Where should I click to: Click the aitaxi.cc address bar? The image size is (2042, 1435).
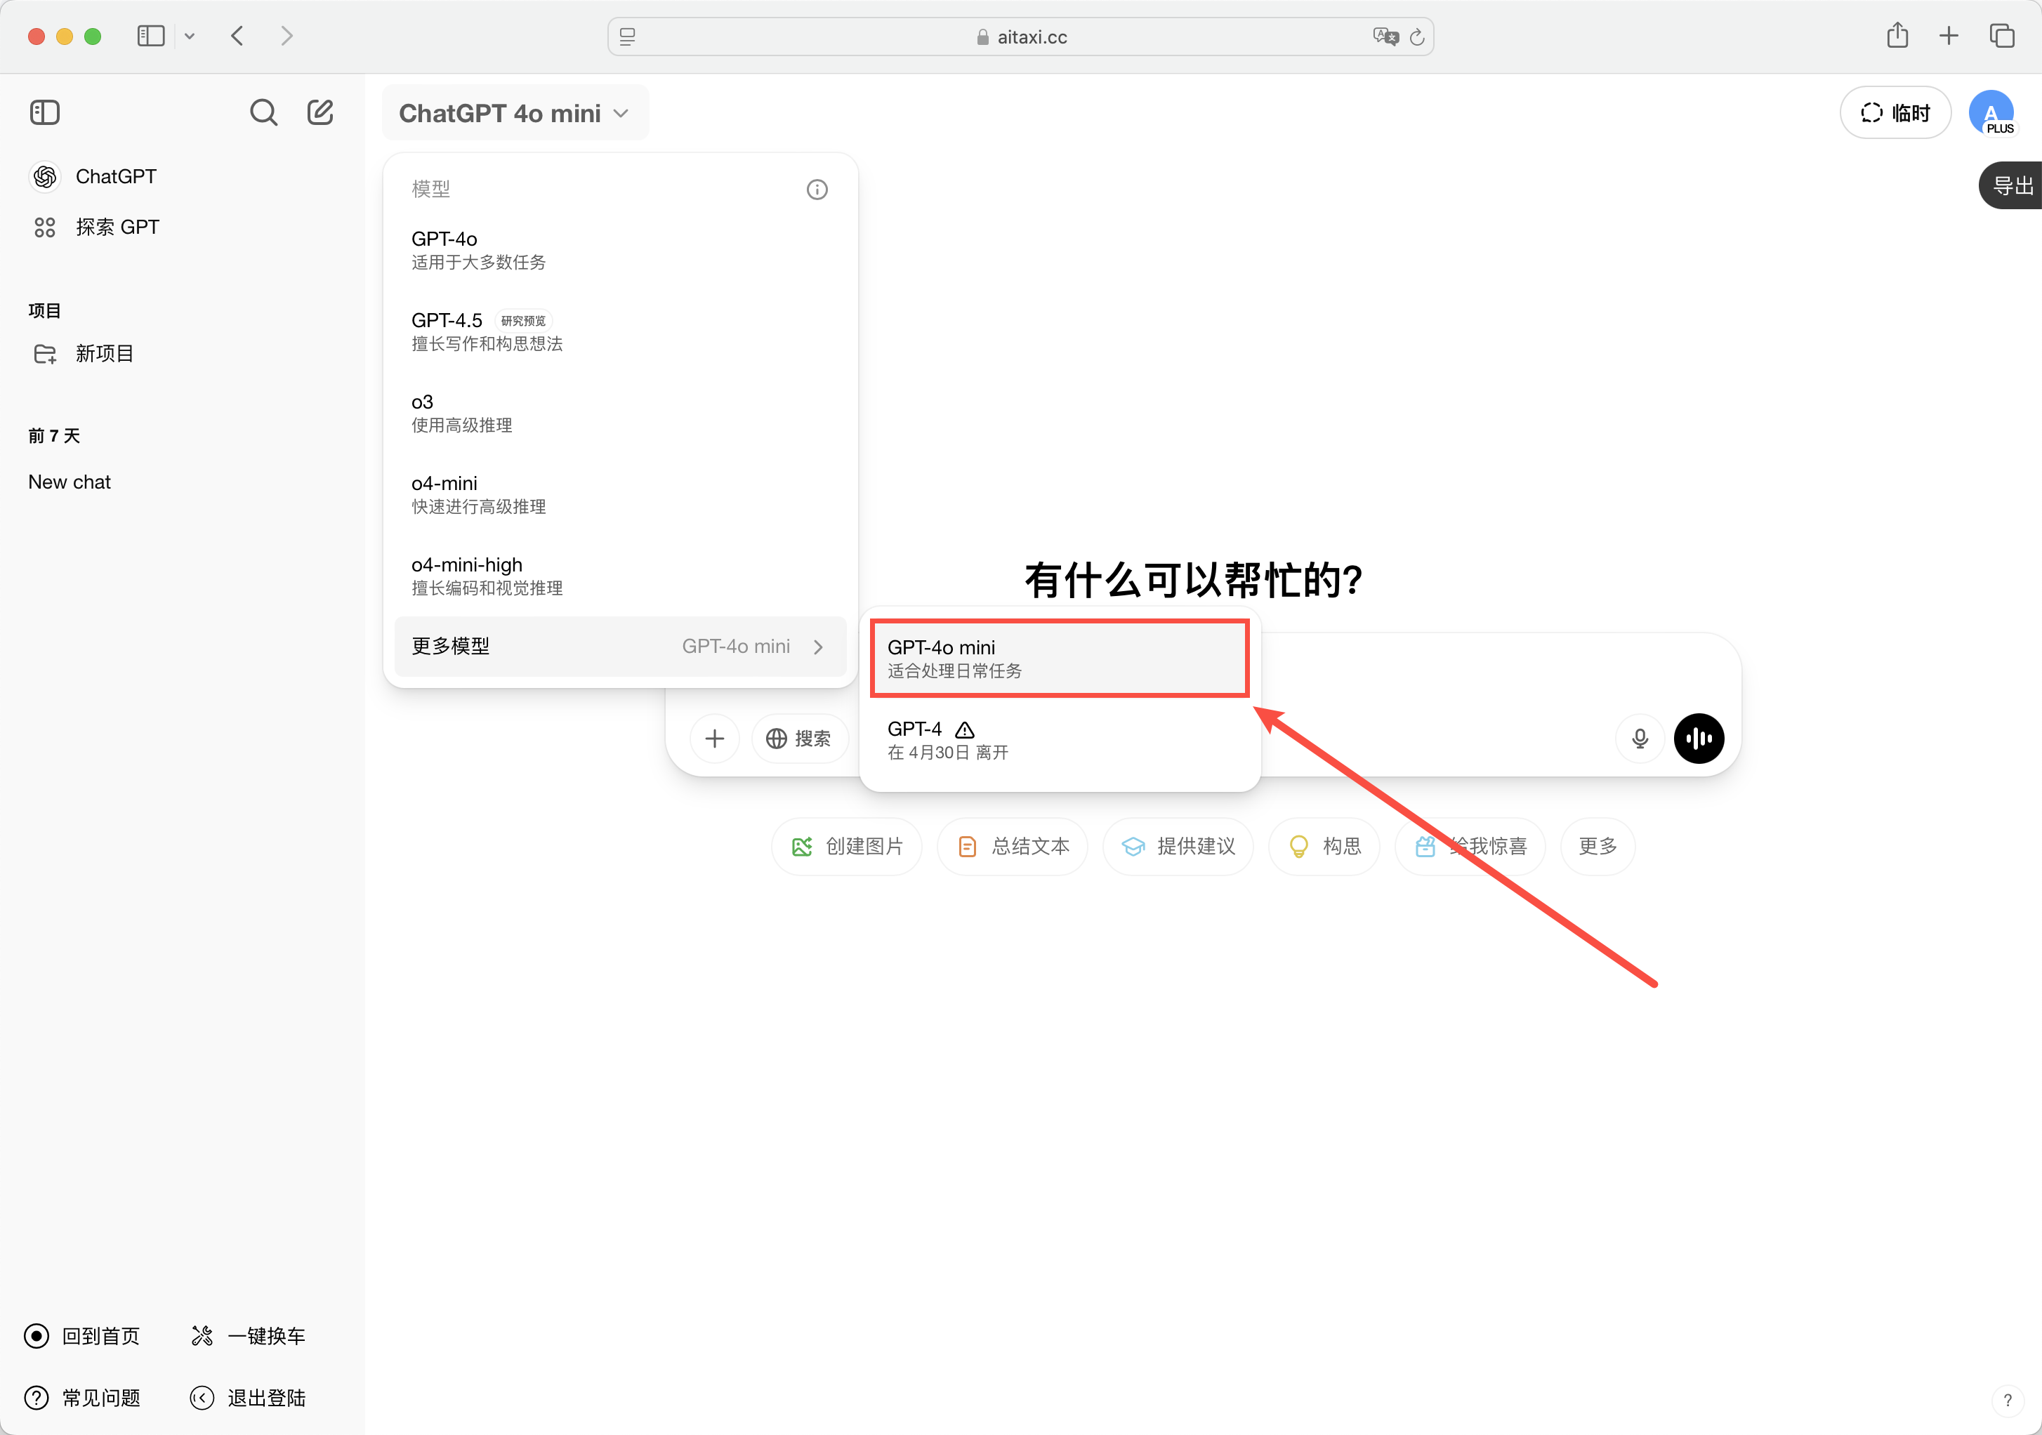point(1020,37)
